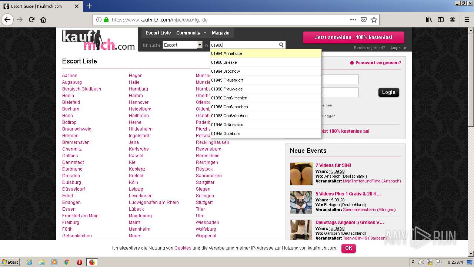This screenshot has width=474, height=267.
Task: Open the Dienstags Angebot event link
Action: click(x=350, y=222)
